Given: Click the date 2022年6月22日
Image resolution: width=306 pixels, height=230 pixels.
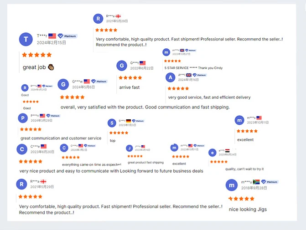Looking at the screenshot, I should [x=141, y=68].
